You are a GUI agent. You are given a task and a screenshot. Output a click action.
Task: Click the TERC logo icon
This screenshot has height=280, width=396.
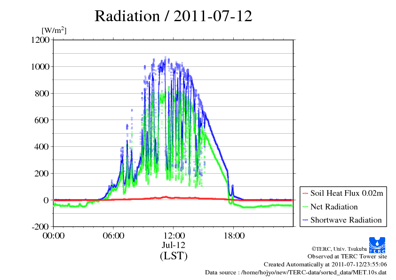tap(377, 245)
